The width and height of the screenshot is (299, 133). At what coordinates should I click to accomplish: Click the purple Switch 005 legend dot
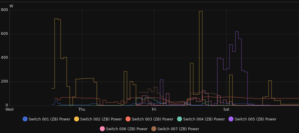point(231,119)
